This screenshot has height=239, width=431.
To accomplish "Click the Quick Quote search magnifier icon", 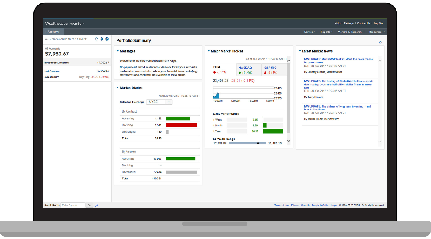I will coord(96,205).
